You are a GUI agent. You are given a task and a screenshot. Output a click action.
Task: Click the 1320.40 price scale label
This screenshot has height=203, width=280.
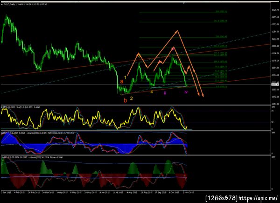click(275, 10)
